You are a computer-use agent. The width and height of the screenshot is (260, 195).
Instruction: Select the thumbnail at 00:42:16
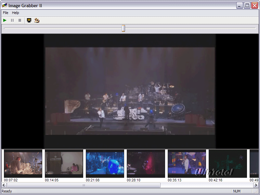coord(228,163)
